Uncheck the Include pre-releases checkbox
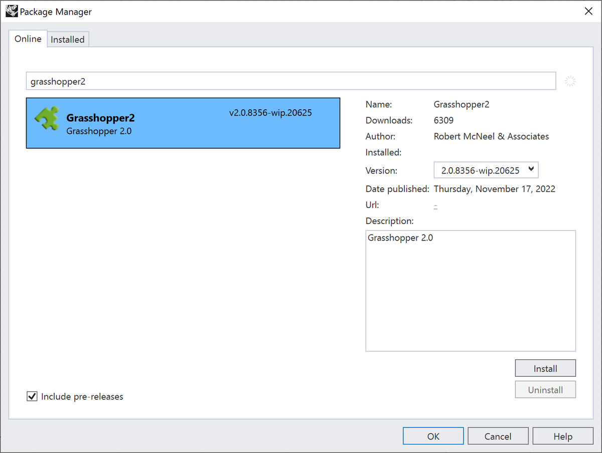The image size is (602, 453). 32,396
